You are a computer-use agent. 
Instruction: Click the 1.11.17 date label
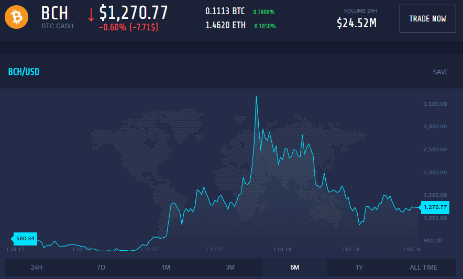click(149, 250)
